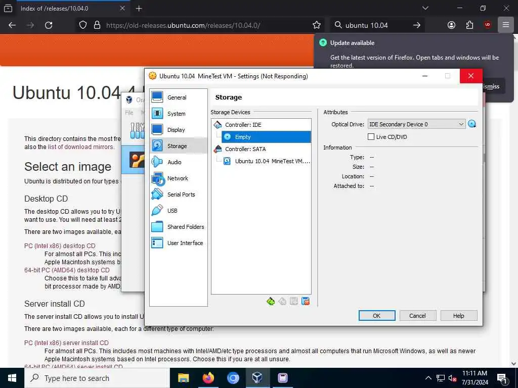
Task: Expand the list all tabs chevron
Action: coord(425,8)
